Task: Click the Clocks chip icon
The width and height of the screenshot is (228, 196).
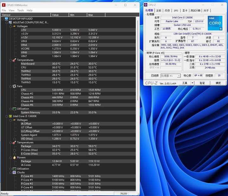Action: (x=14, y=173)
